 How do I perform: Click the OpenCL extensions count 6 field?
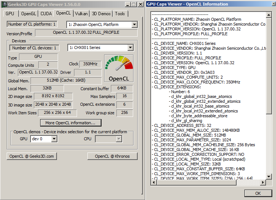tap(125, 105)
